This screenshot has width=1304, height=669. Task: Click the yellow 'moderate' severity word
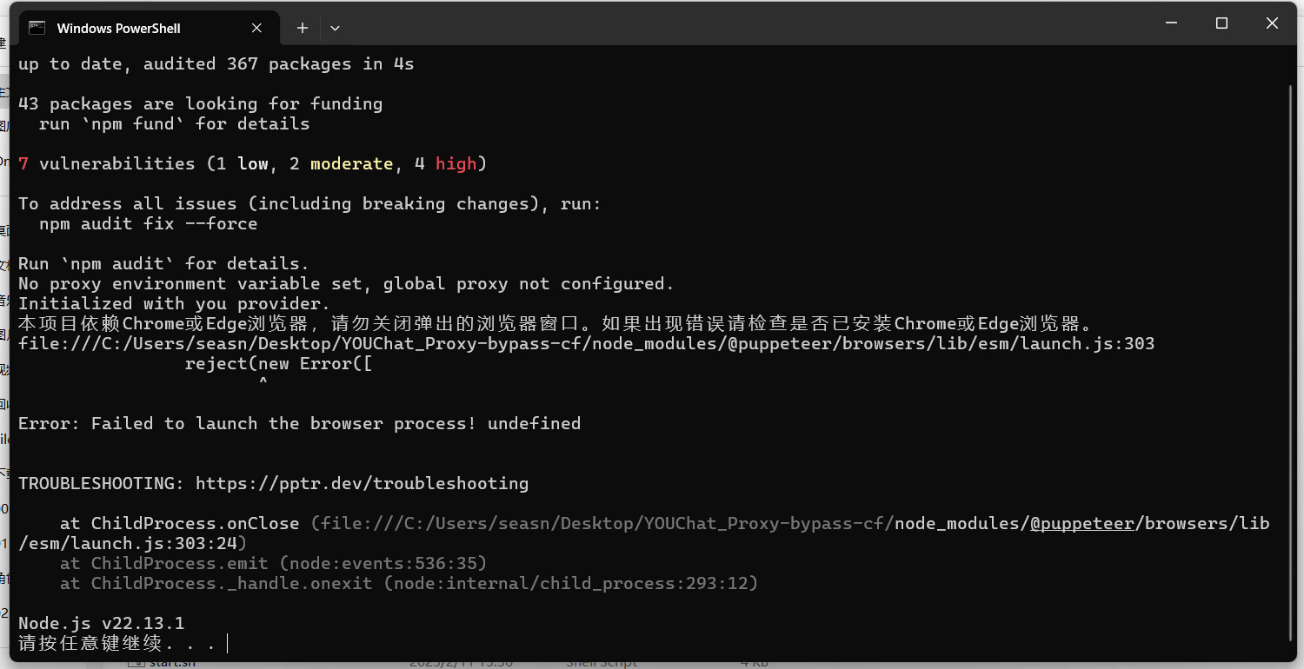351,163
